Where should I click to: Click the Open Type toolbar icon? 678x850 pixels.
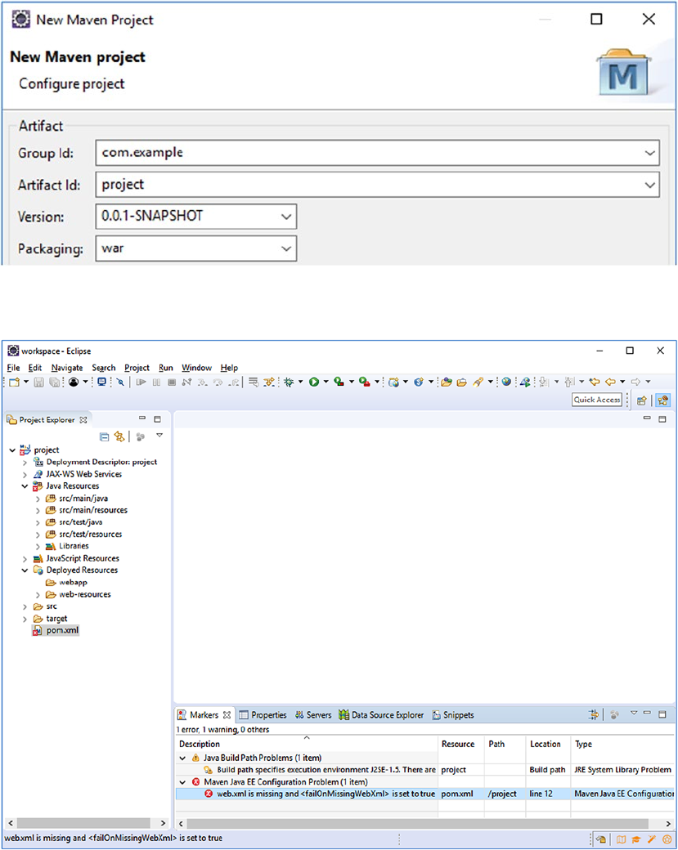[x=447, y=382]
